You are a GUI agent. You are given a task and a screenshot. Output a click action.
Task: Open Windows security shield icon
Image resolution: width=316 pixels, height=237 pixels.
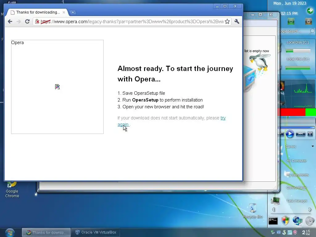[285, 221]
